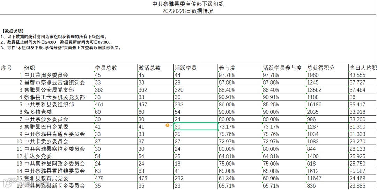The height and width of the screenshot is (190, 377).
Task: Click total points value 16186
Action: [x=327, y=104]
